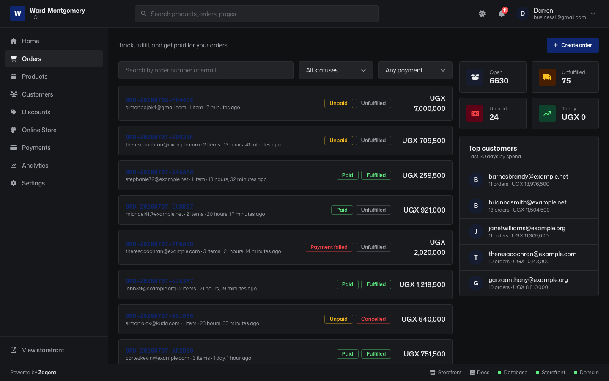Image resolution: width=609 pixels, height=381 pixels.
Task: Click the D user avatar in header
Action: coord(523,14)
